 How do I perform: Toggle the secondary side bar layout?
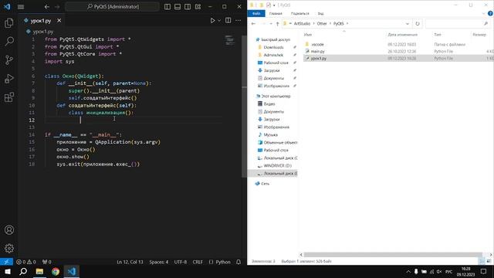pos(188,7)
